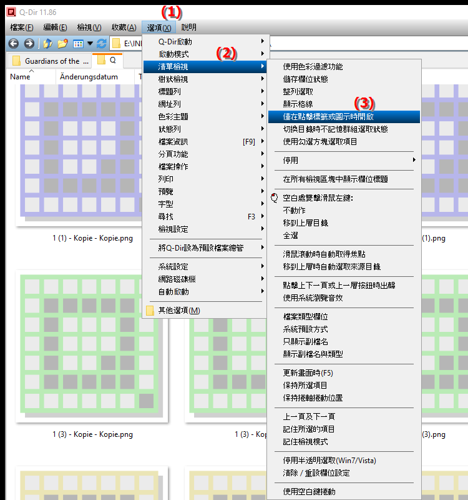Select 全選 for blank double-click
The height and width of the screenshot is (500, 468).
click(x=344, y=236)
